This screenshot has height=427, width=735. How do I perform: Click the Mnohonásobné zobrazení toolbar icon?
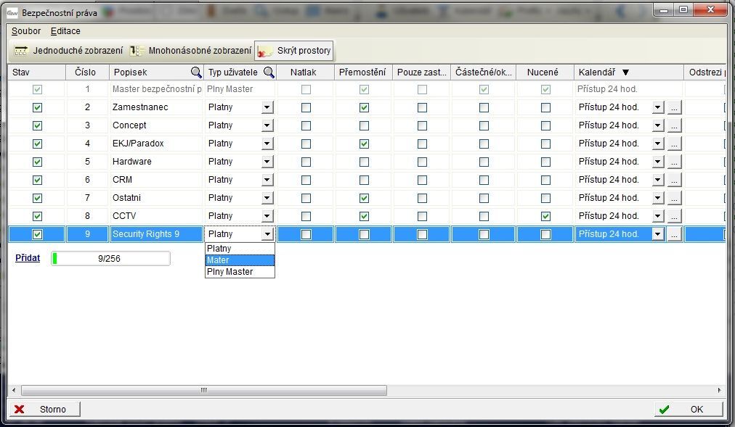pyautogui.click(x=137, y=51)
